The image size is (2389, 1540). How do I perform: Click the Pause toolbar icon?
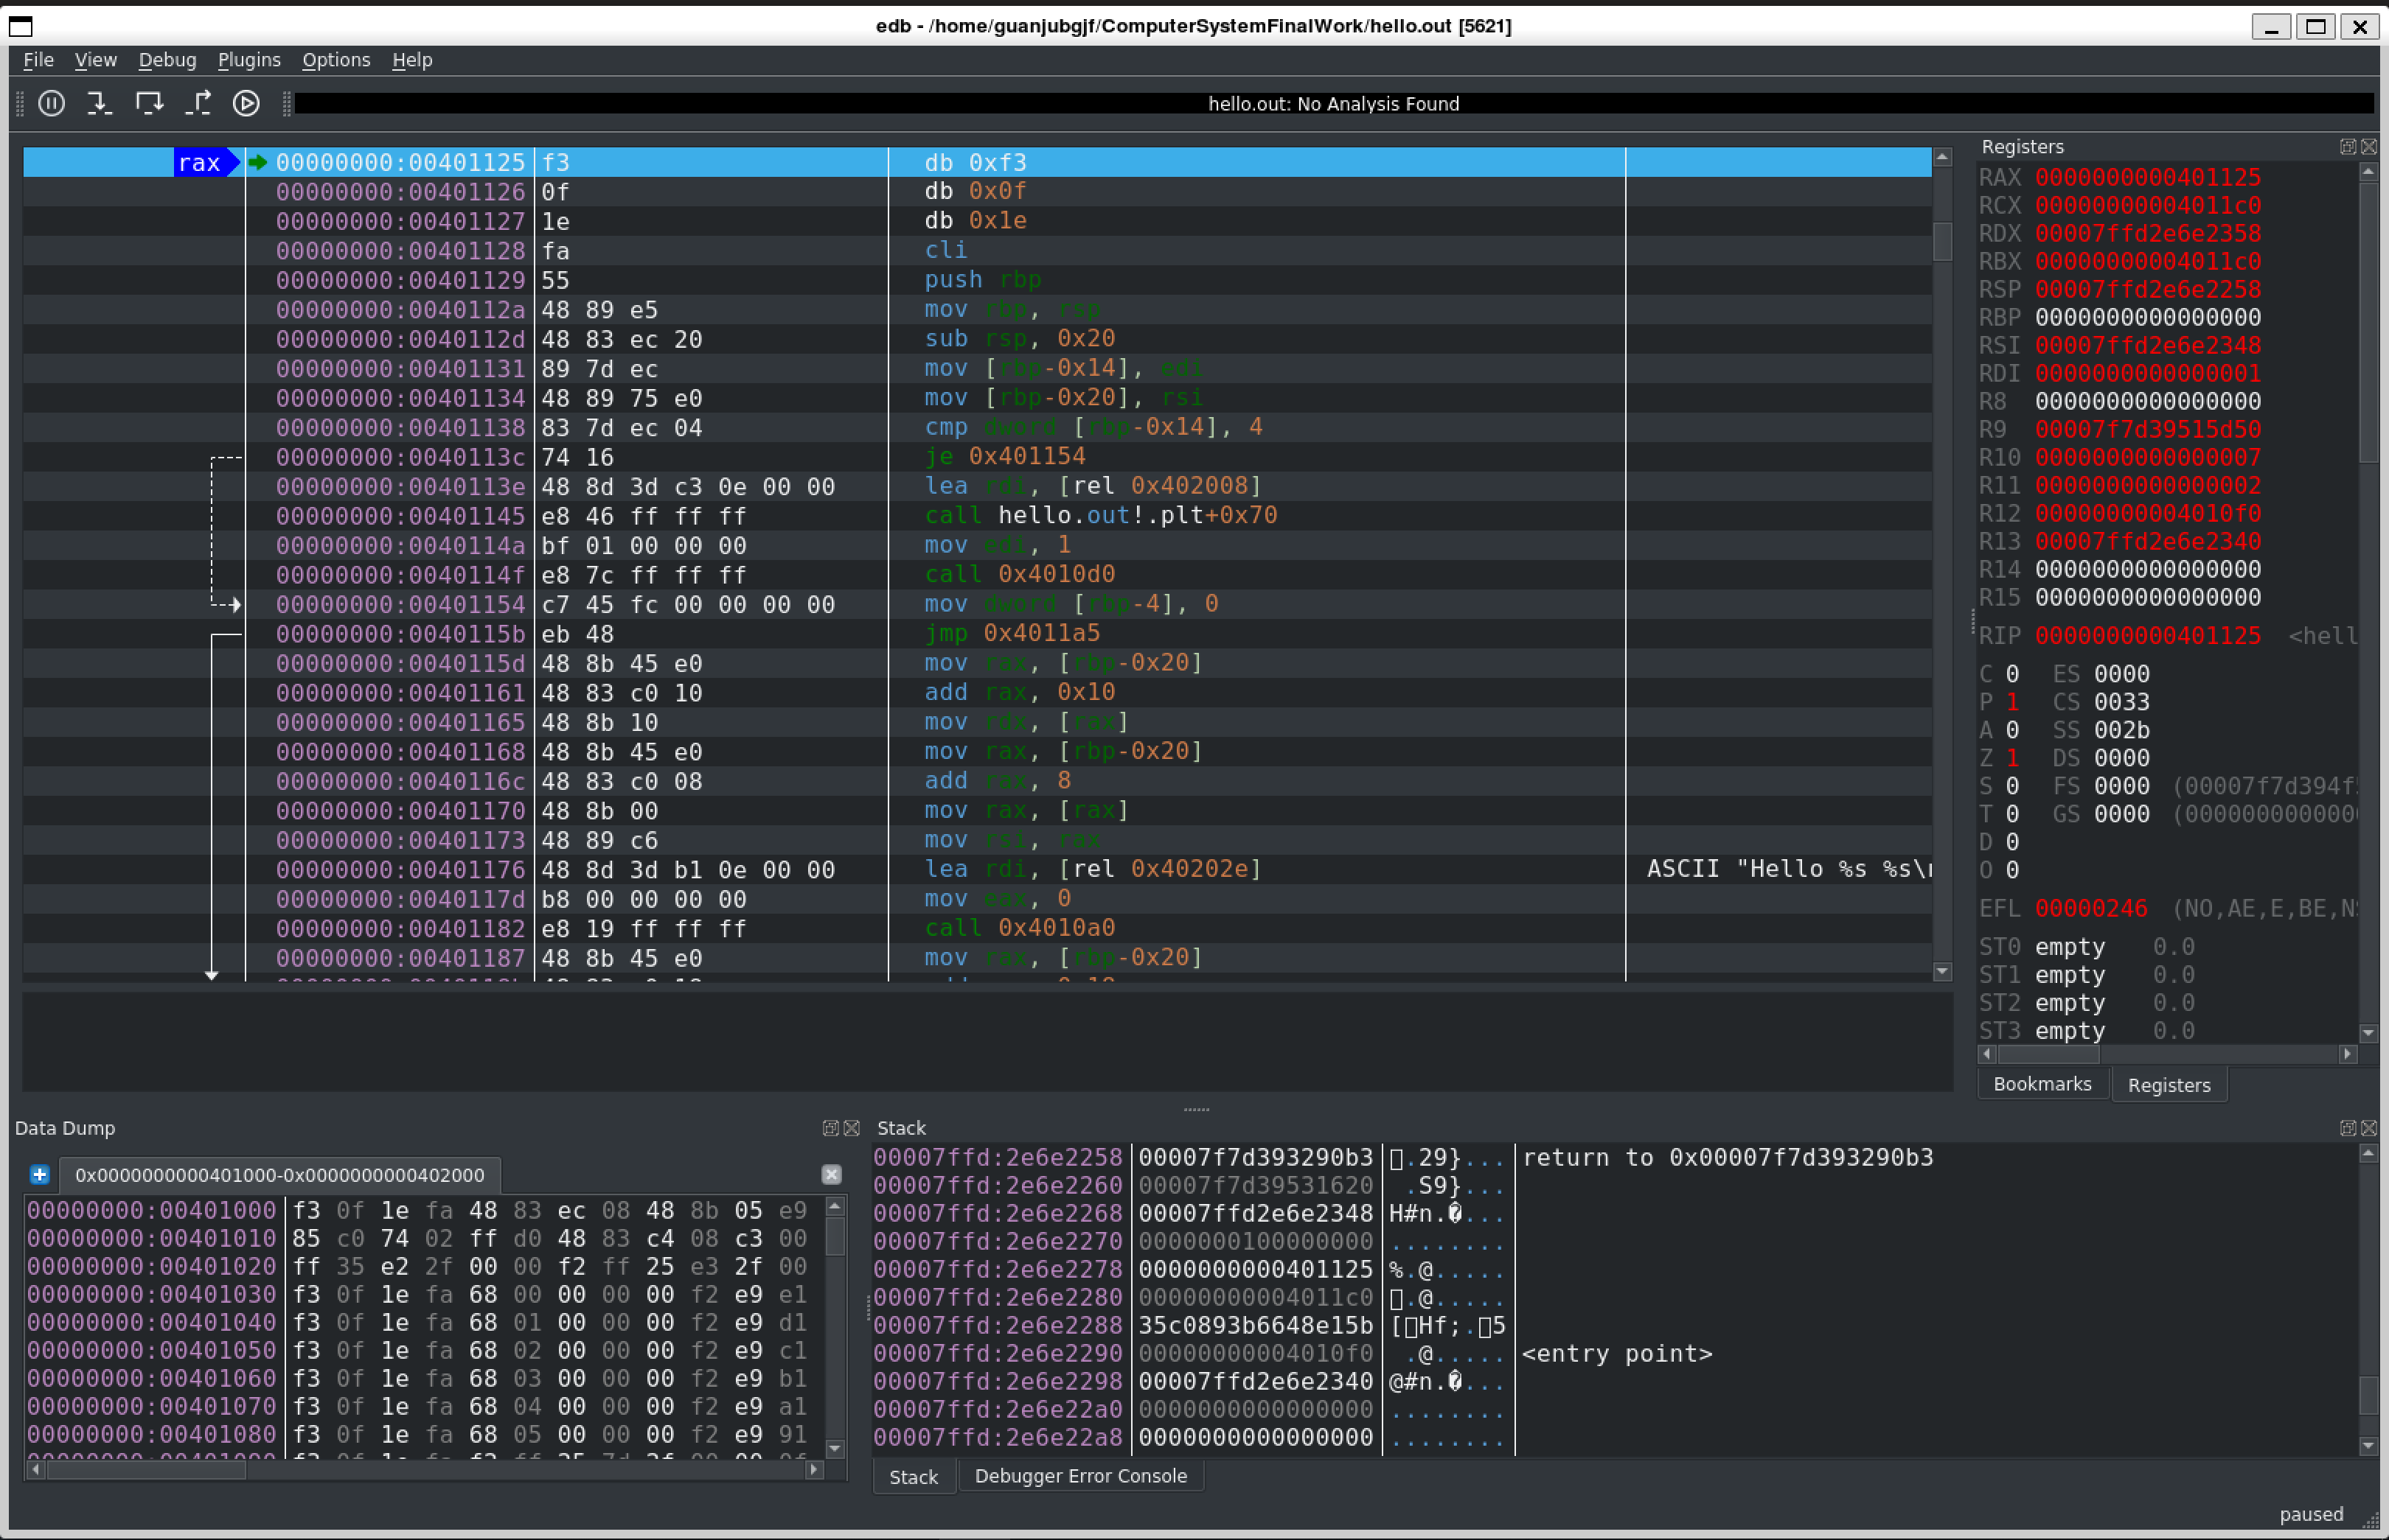tap(51, 103)
